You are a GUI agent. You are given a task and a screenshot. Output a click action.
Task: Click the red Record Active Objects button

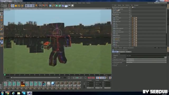[89, 78]
